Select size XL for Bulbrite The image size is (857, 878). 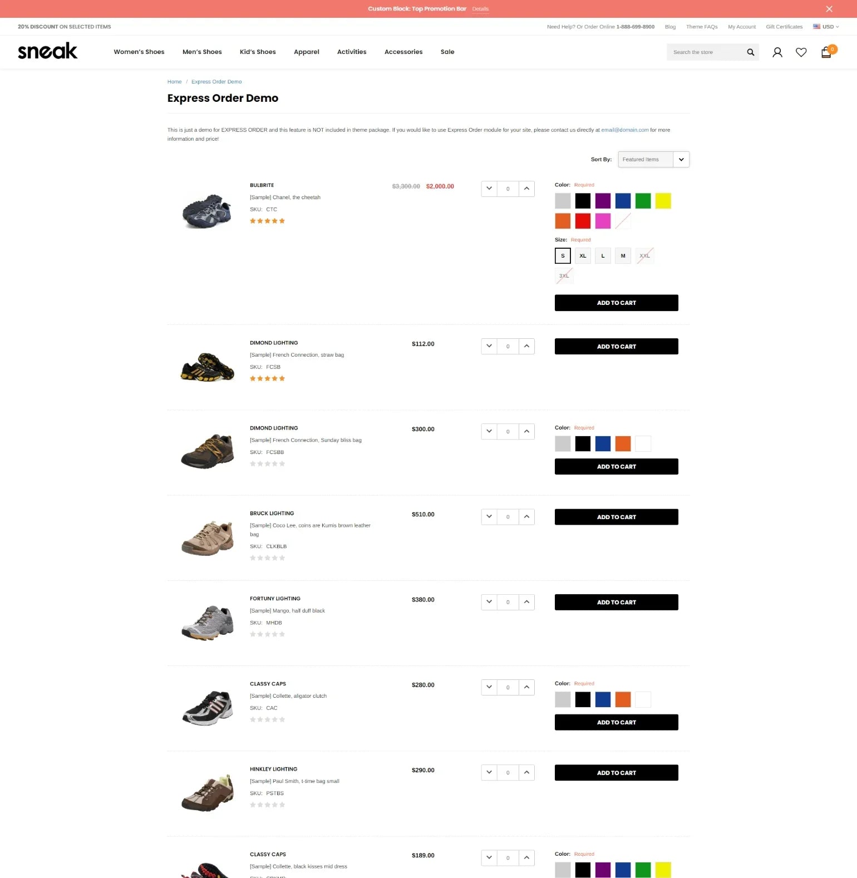pos(583,256)
